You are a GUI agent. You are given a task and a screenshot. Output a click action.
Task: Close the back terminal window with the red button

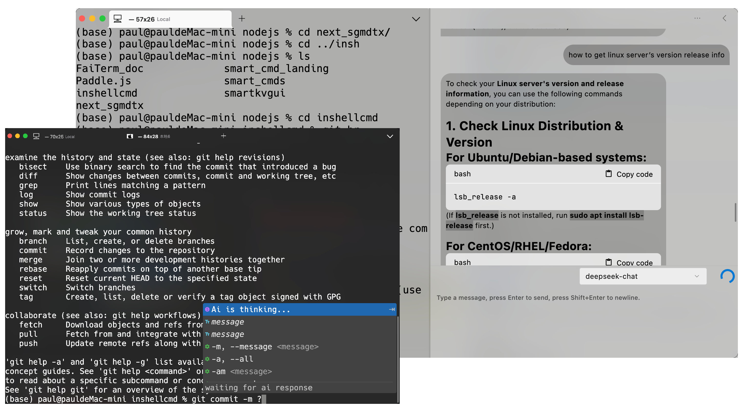(x=82, y=18)
